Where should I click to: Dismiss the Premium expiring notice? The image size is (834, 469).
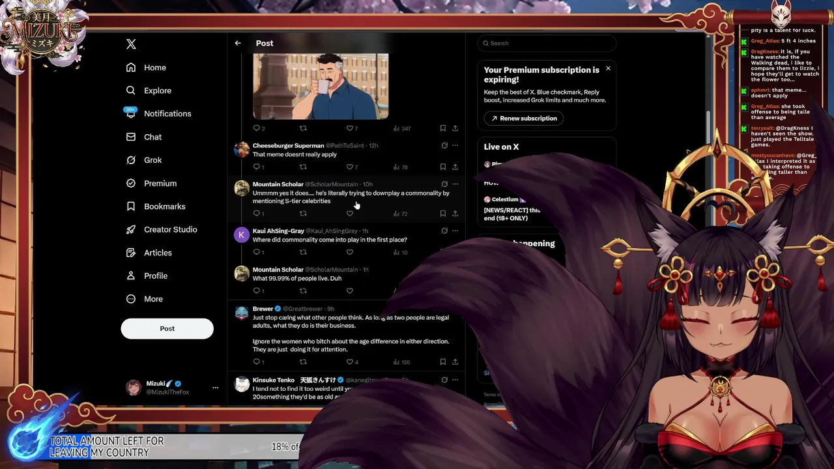[608, 68]
